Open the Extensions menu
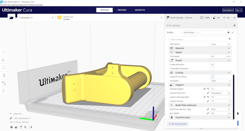 [24, 5]
